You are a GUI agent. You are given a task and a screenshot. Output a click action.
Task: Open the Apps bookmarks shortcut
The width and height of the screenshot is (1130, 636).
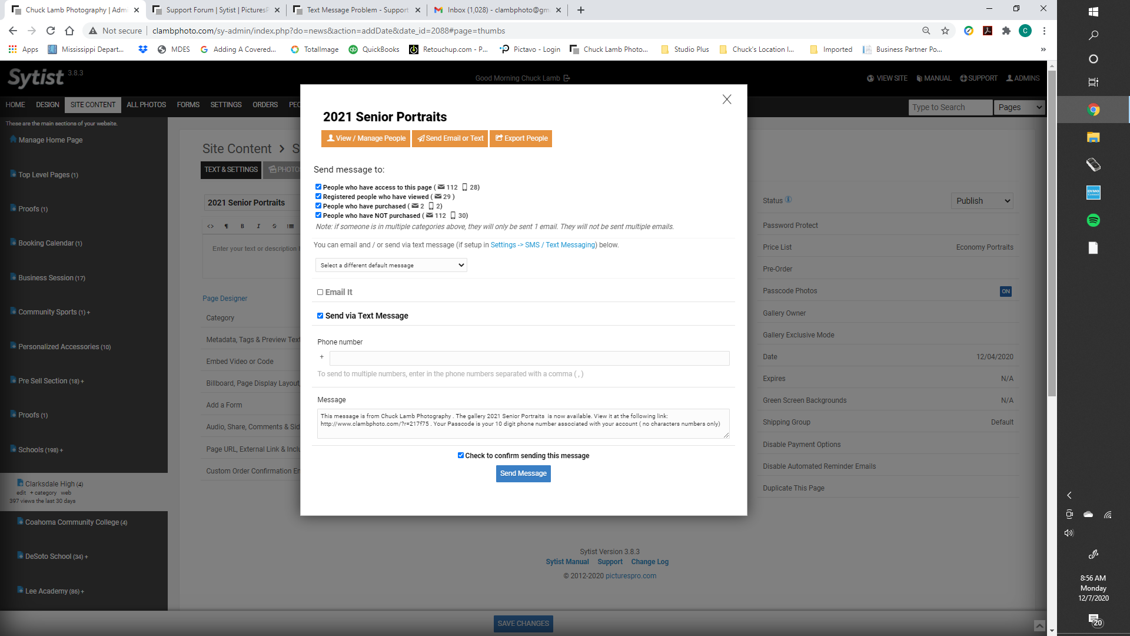click(24, 49)
